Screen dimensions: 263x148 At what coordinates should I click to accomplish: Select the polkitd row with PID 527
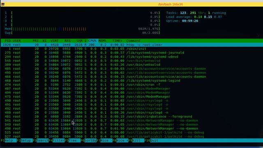[x=131, y=136]
